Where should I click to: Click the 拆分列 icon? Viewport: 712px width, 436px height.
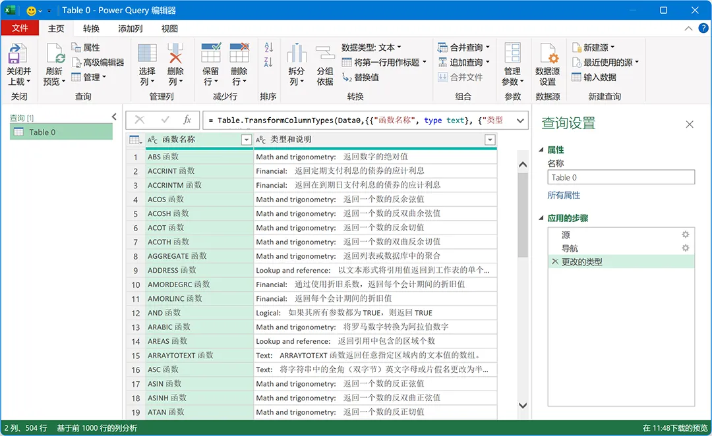(297, 53)
